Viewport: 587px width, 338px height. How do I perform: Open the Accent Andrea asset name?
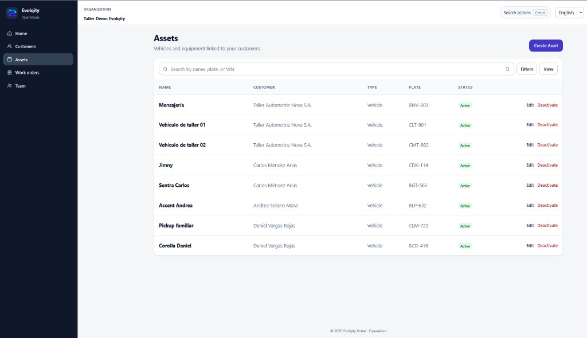(x=175, y=206)
